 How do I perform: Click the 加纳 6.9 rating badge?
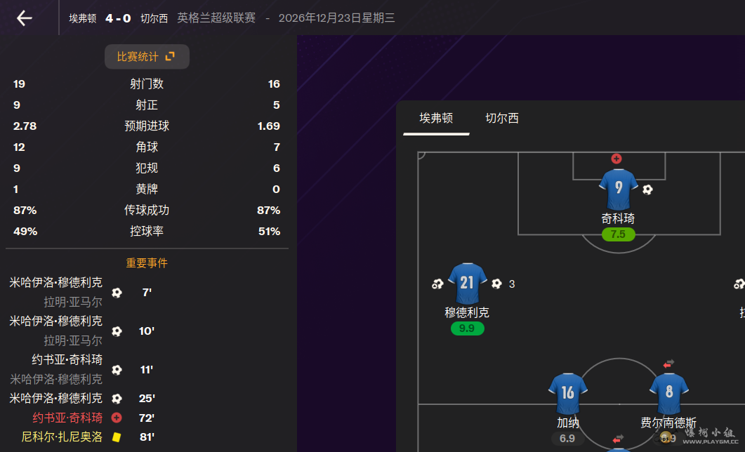(567, 439)
